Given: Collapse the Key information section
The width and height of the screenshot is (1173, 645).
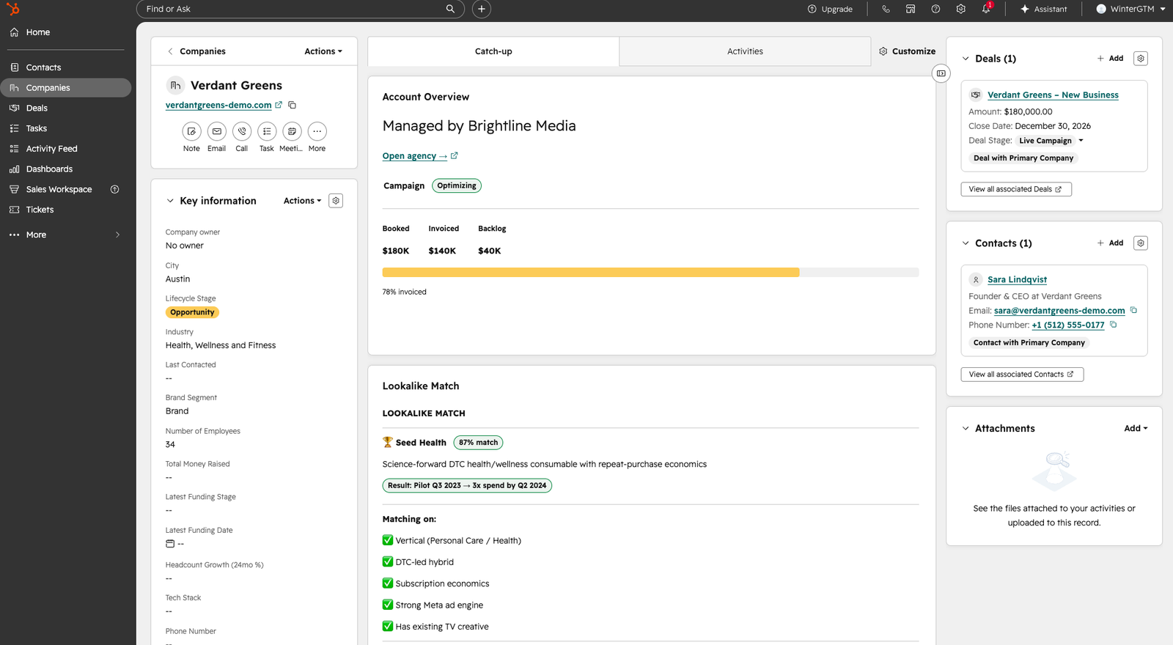Looking at the screenshot, I should [x=170, y=201].
